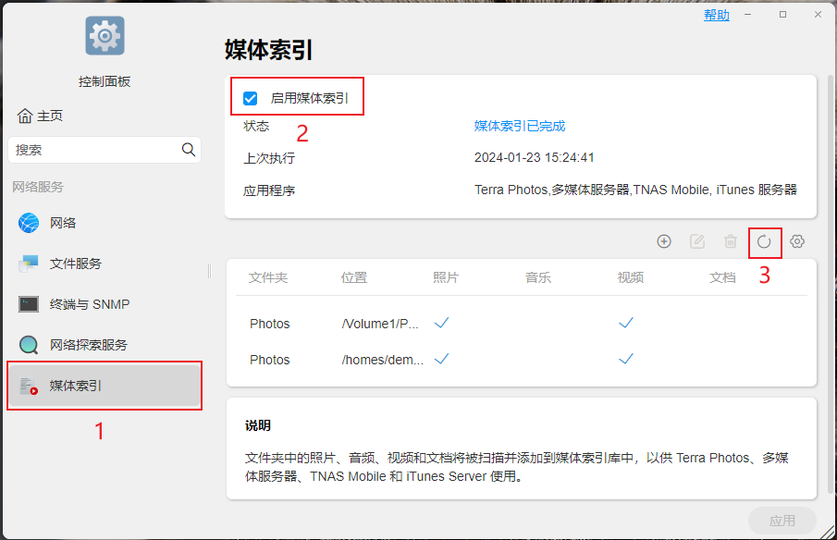Screen dimensions: 837x540
Task: Click the 照片 column header
Action: [446, 277]
